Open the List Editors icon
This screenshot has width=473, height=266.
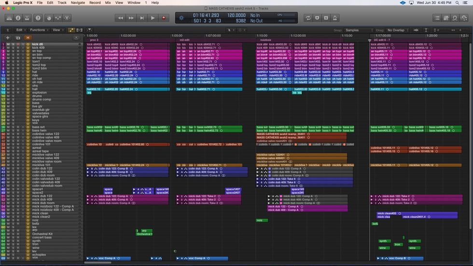click(x=437, y=18)
